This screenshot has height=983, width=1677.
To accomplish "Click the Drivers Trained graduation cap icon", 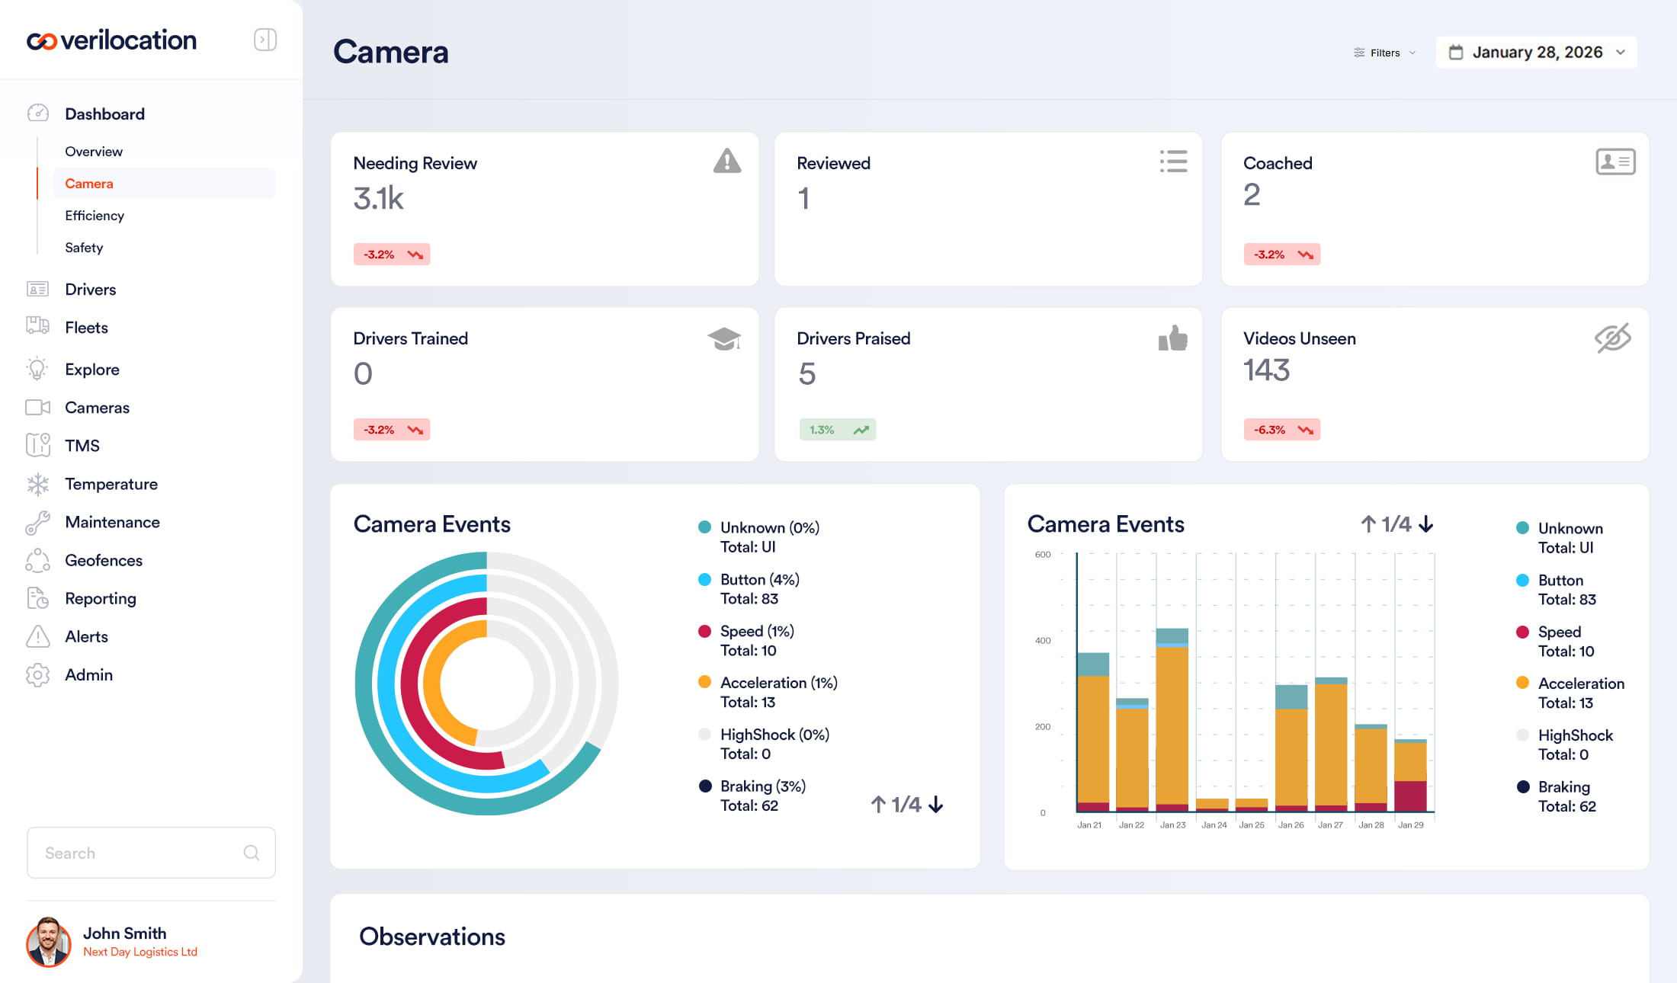I will [x=723, y=338].
